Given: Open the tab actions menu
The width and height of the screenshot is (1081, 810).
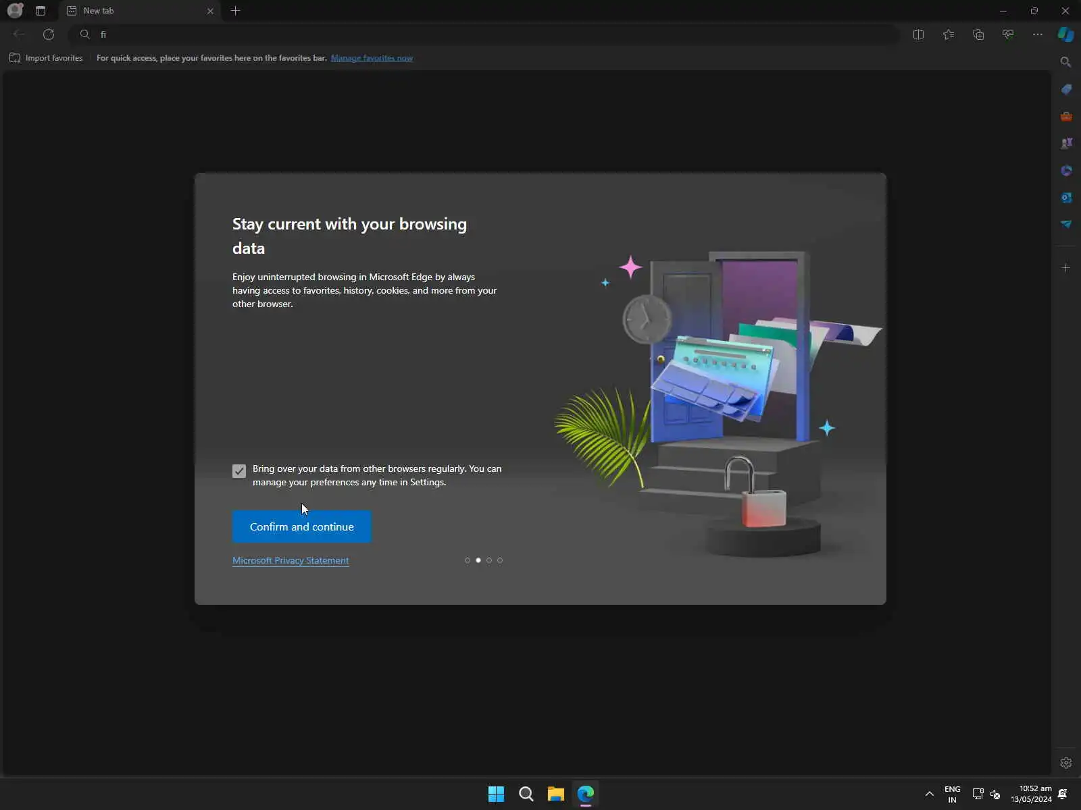Looking at the screenshot, I should coord(41,11).
